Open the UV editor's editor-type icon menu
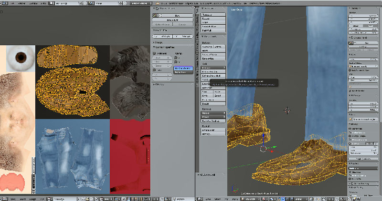The image size is (382, 201). tap(5, 199)
